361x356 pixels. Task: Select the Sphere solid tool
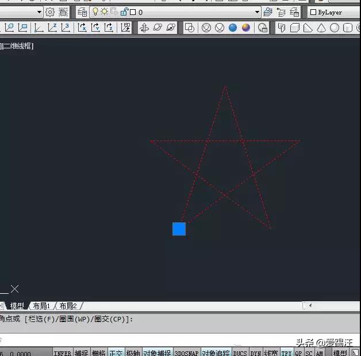335,28
